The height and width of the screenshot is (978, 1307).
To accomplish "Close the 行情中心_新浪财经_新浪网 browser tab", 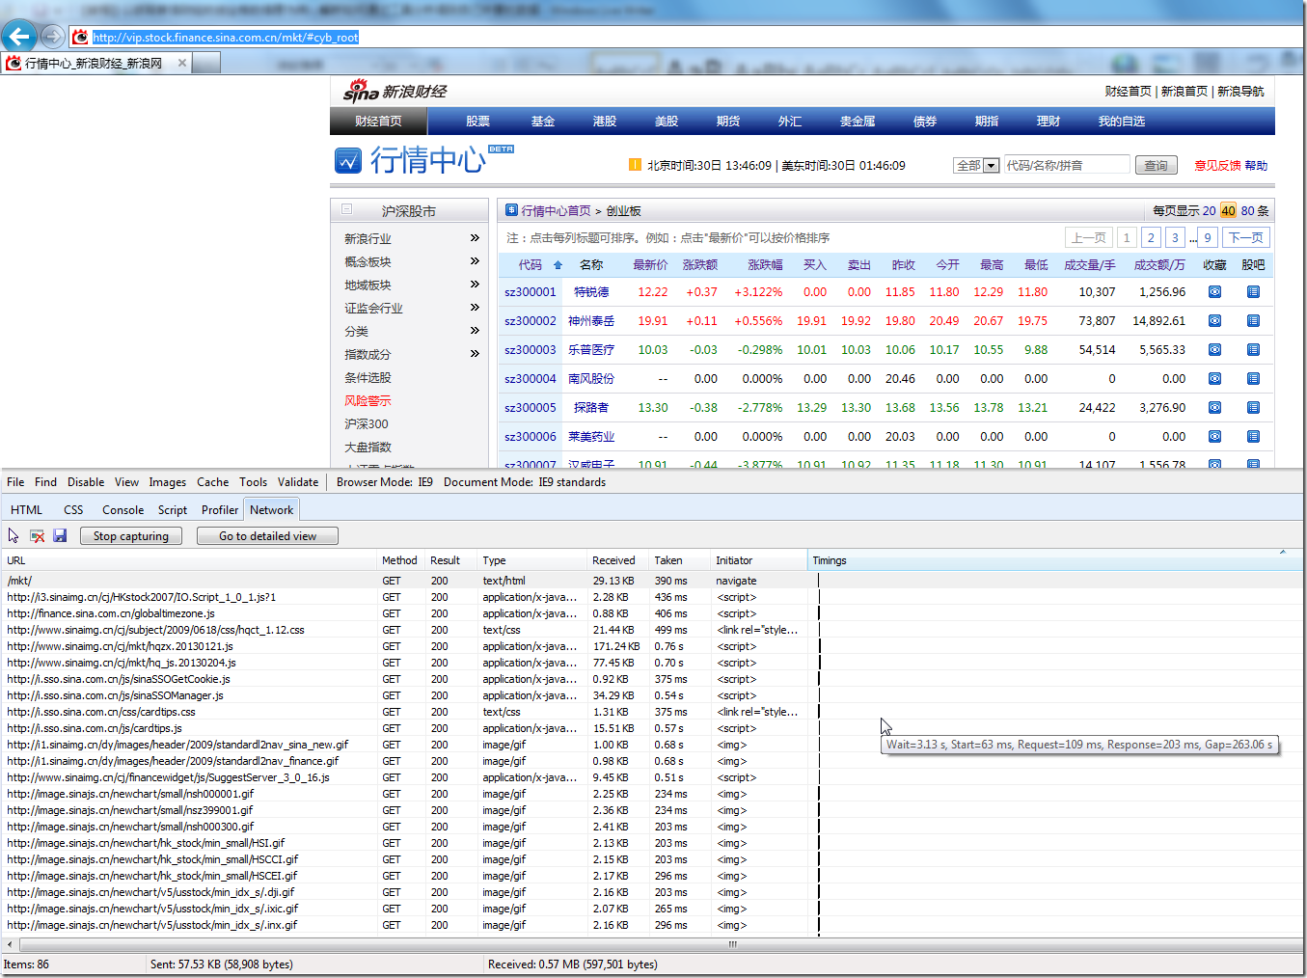I will coord(182,63).
